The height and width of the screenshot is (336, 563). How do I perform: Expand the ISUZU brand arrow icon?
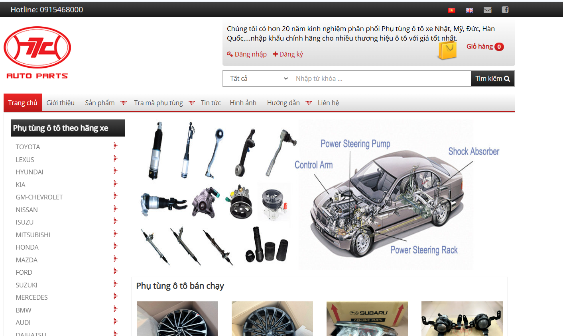(x=115, y=221)
